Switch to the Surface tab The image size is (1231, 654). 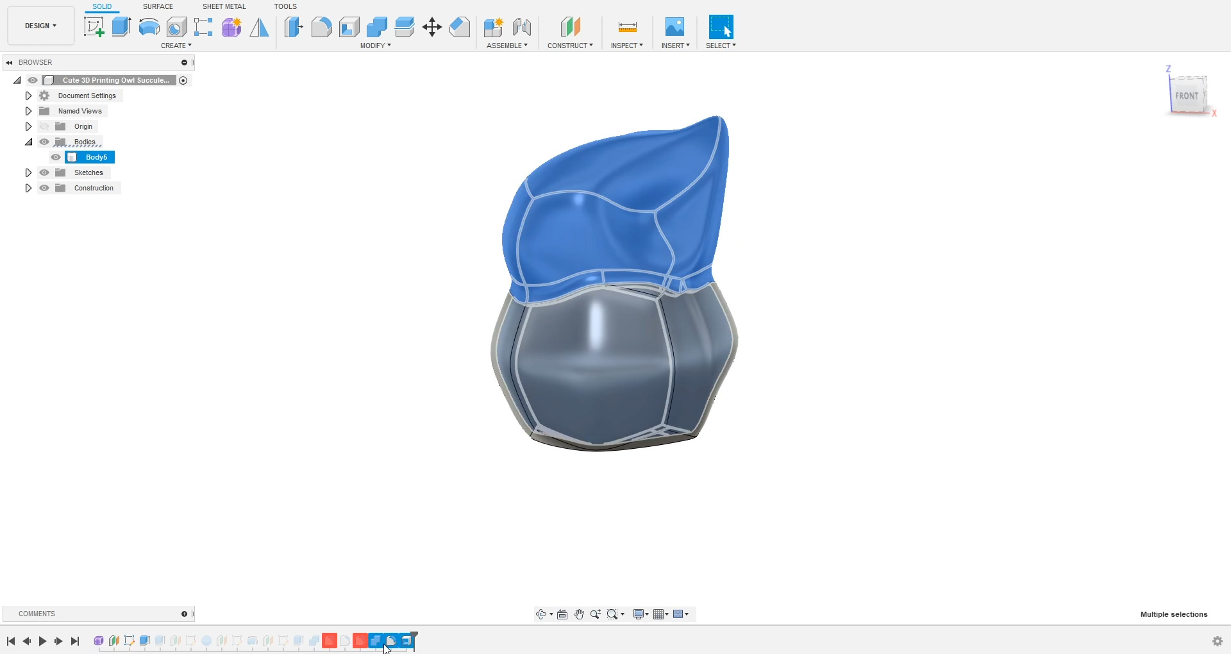[x=158, y=6]
